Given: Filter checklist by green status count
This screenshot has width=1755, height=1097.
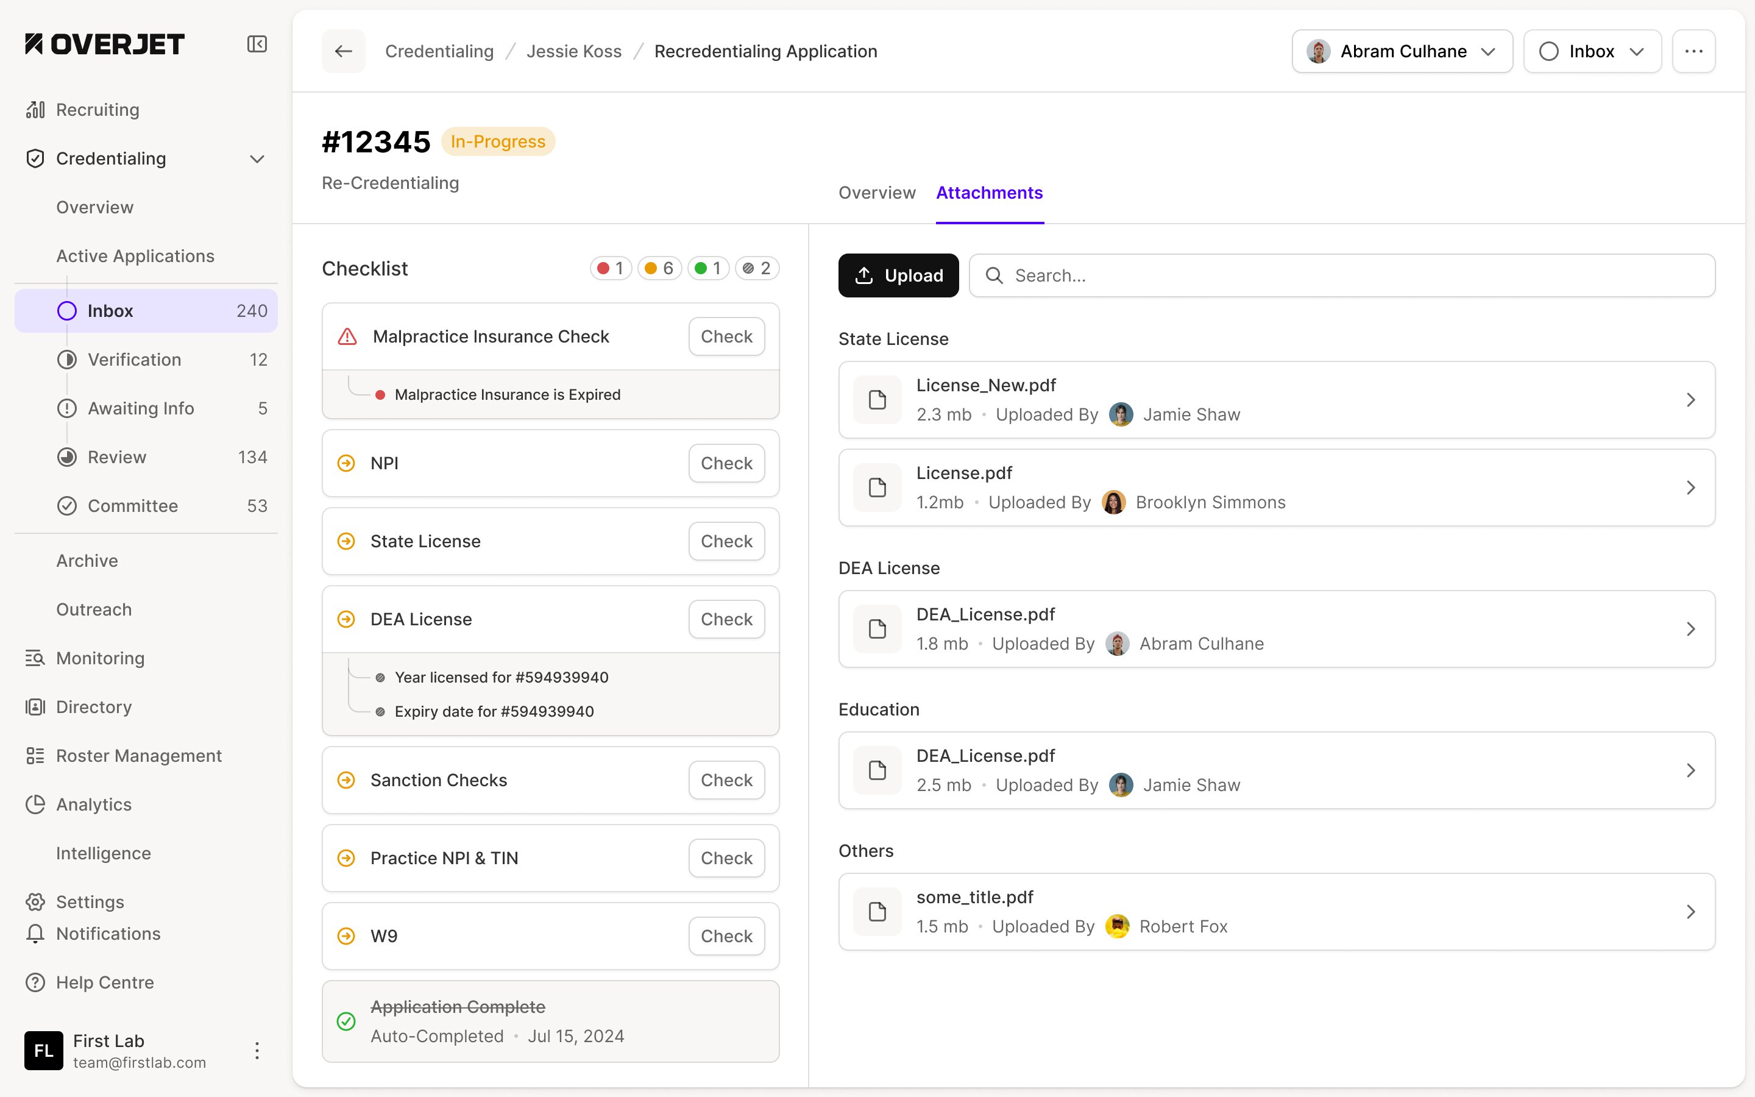Looking at the screenshot, I should click(x=708, y=268).
